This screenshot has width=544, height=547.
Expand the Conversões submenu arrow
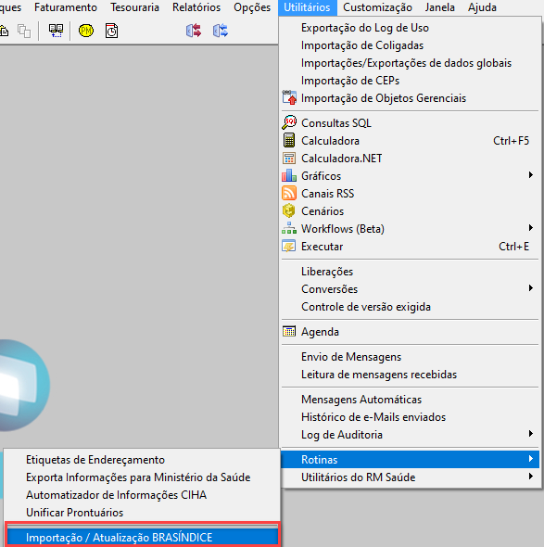pos(530,288)
